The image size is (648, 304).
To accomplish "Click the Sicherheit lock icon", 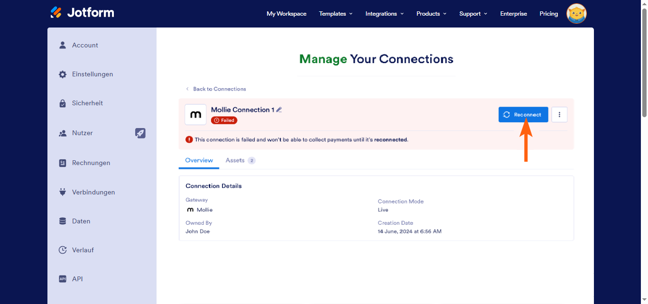I will [62, 103].
